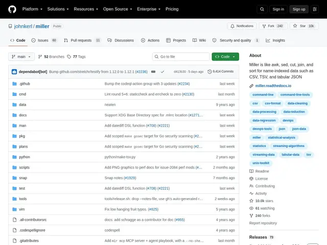Viewport: 327px width, 245px height.
Task: Open the appearance settings icon next to Sign up
Action: [x=315, y=9]
